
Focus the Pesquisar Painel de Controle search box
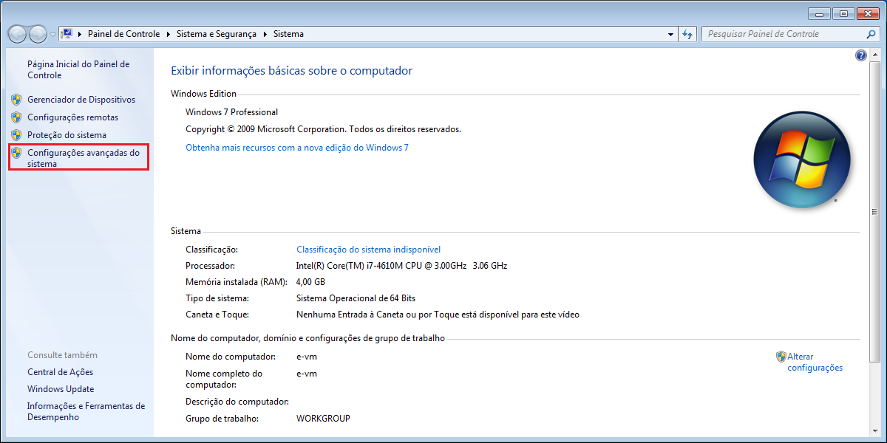pos(784,34)
